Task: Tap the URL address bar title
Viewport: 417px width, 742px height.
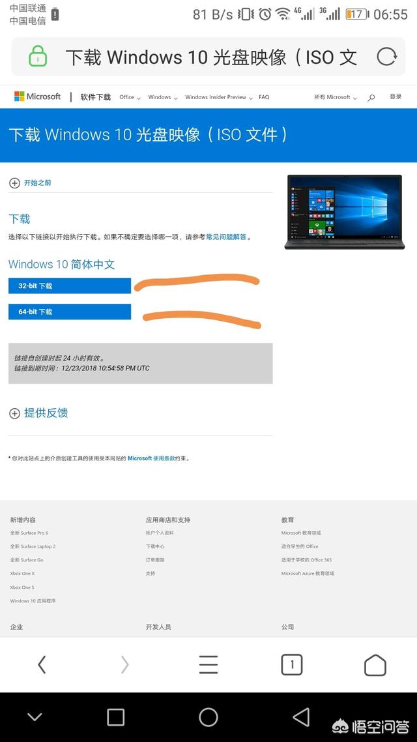Action: 211,57
